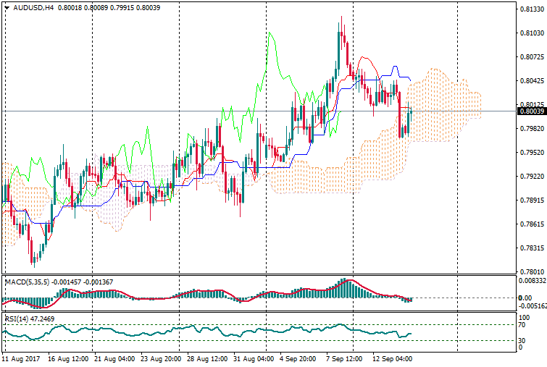Click the 16 Aug 12:00 time label
The width and height of the screenshot is (547, 367).
pyautogui.click(x=67, y=358)
